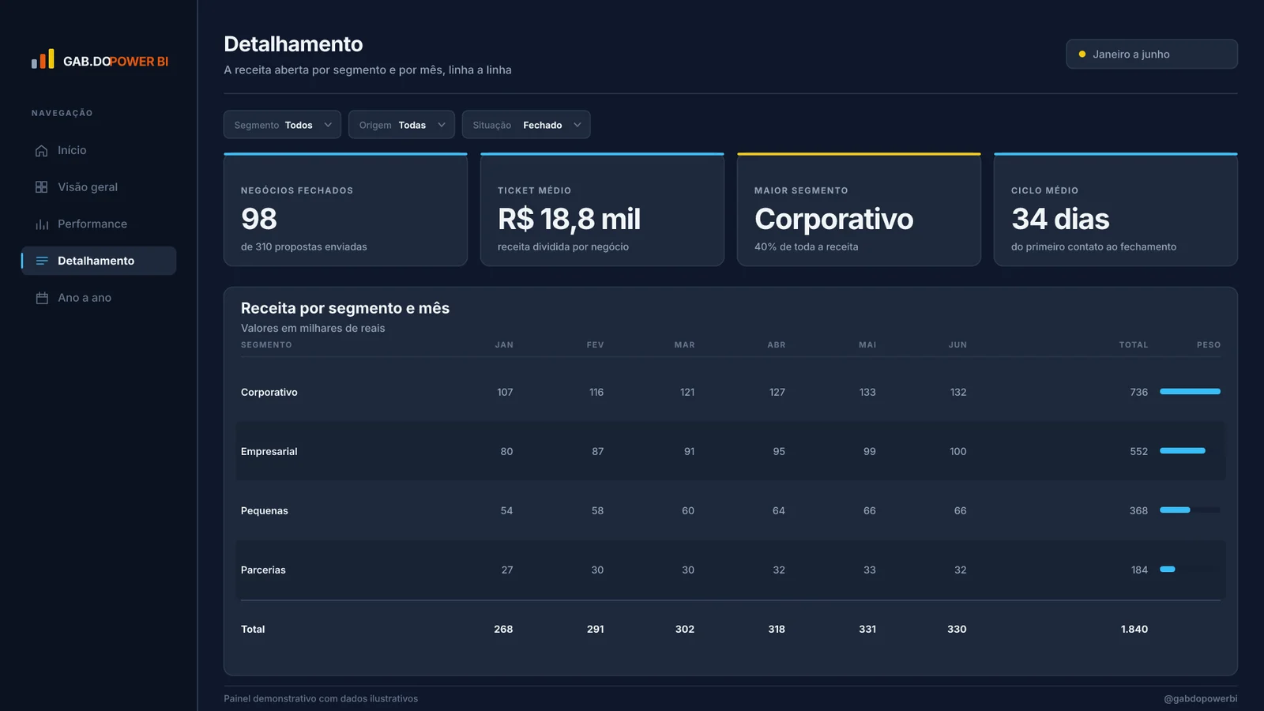Screen dimensions: 1264x711
Task: Click the home icon beside Início
Action: (42, 150)
